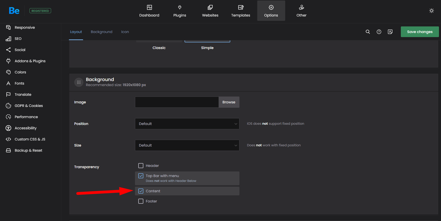Screen dimensions: 441x221
Task: Toggle light mode sun icon
Action: tap(432, 11)
